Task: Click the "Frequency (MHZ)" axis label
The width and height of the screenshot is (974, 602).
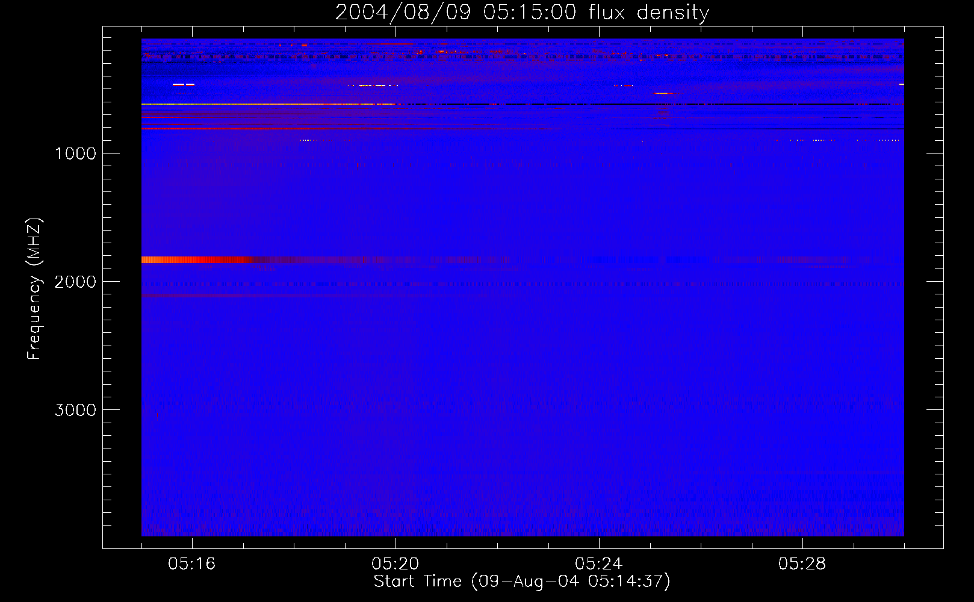Action: coord(34,289)
